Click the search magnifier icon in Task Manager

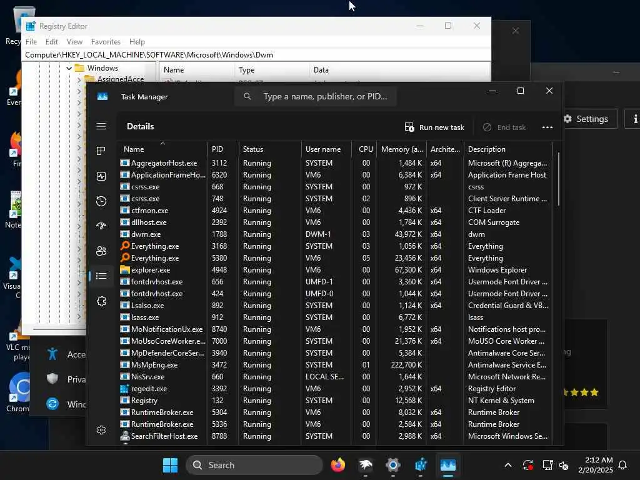247,96
